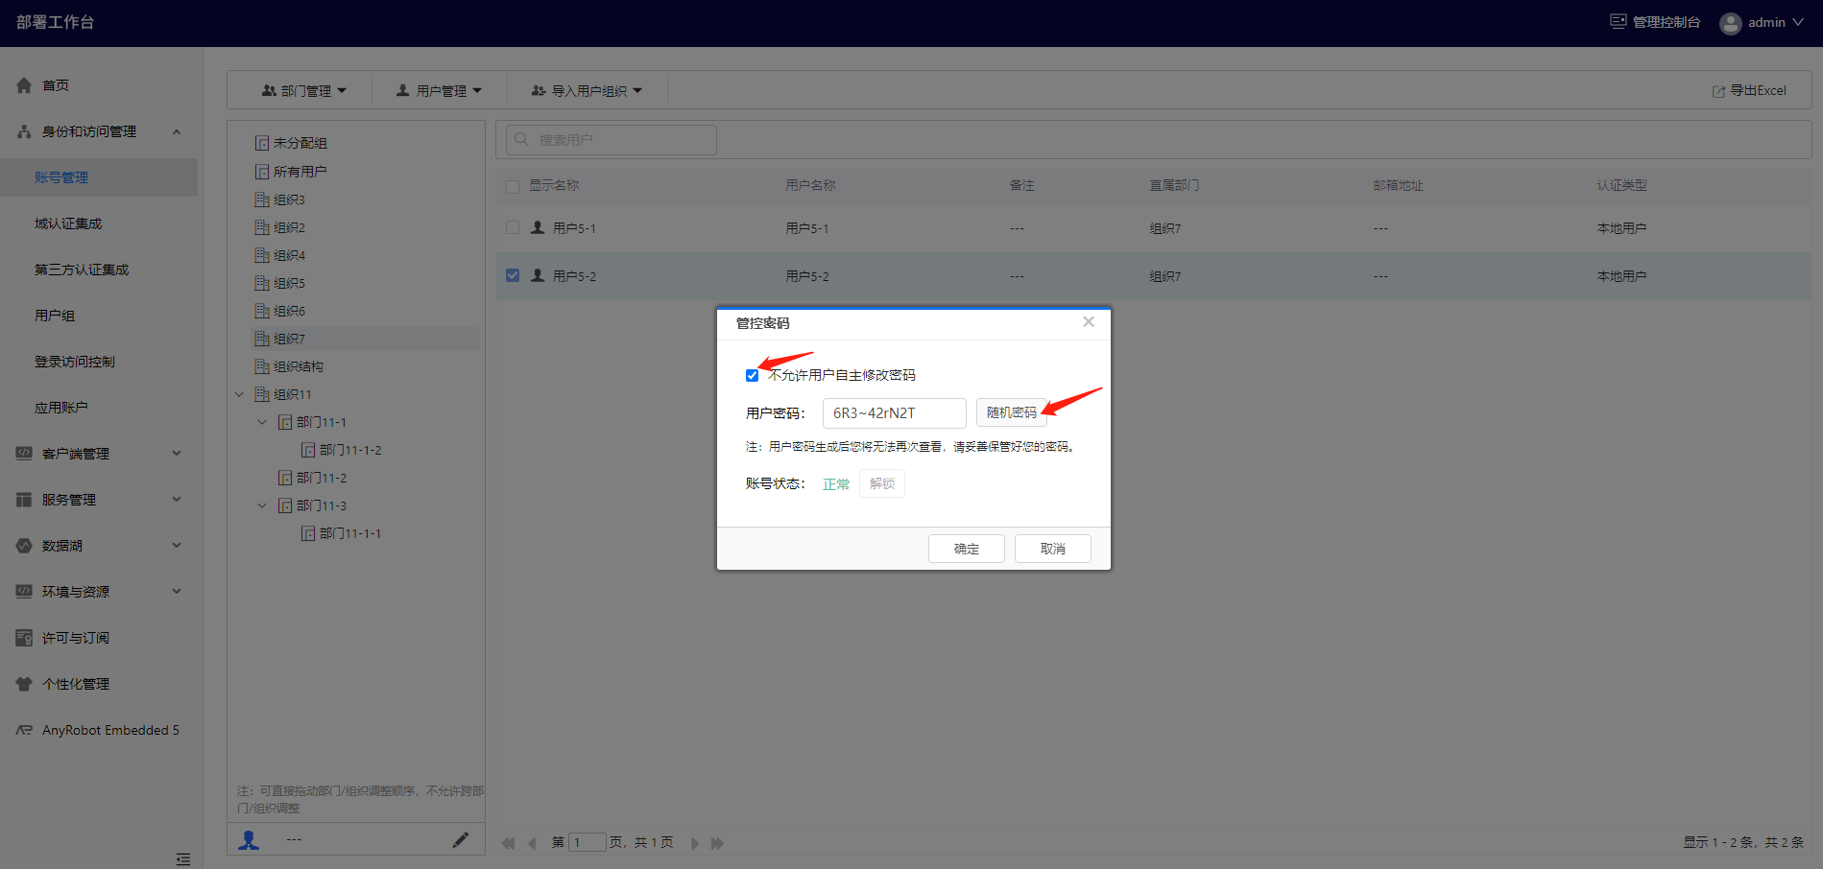Image resolution: width=1823 pixels, height=869 pixels.
Task: Go to previous page arrow in pager
Action: tap(532, 843)
